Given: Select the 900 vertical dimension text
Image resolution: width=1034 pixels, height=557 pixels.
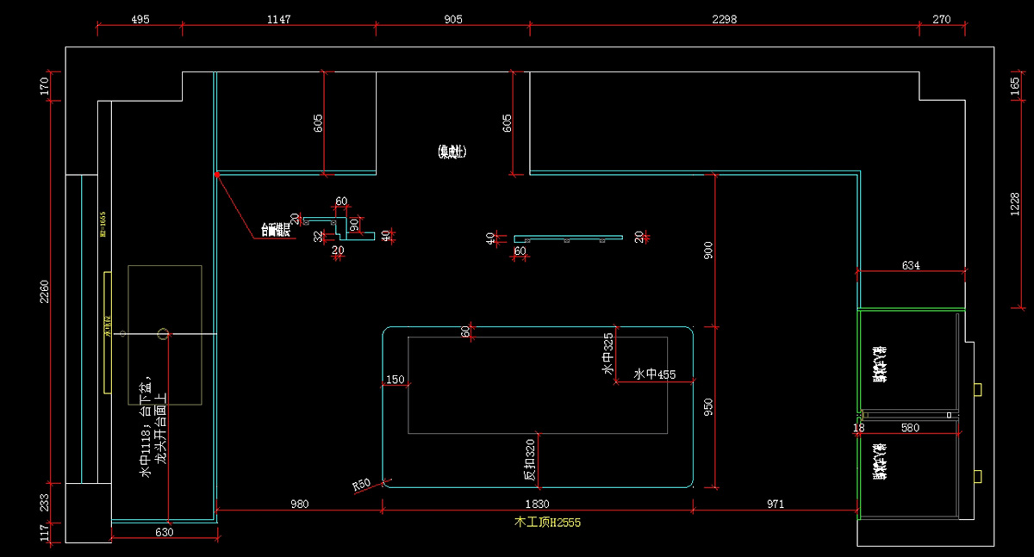Looking at the screenshot, I should click(707, 251).
